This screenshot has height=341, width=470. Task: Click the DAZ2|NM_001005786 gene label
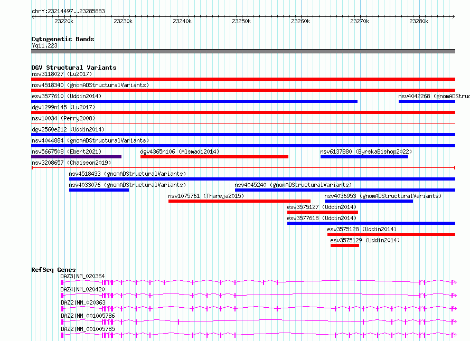(x=88, y=316)
